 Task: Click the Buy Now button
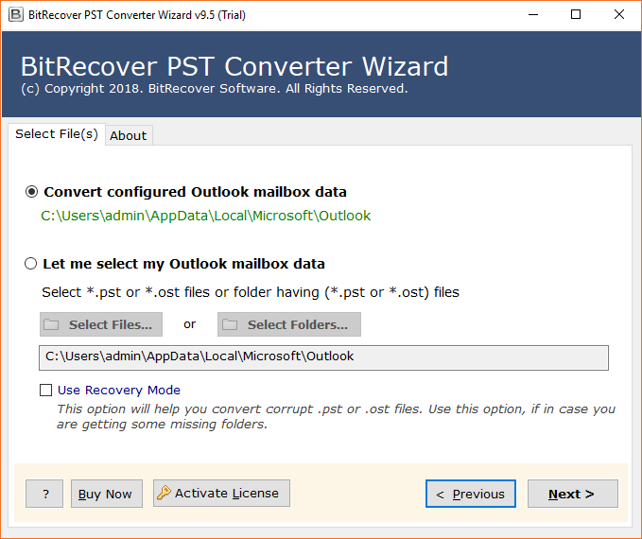click(107, 494)
